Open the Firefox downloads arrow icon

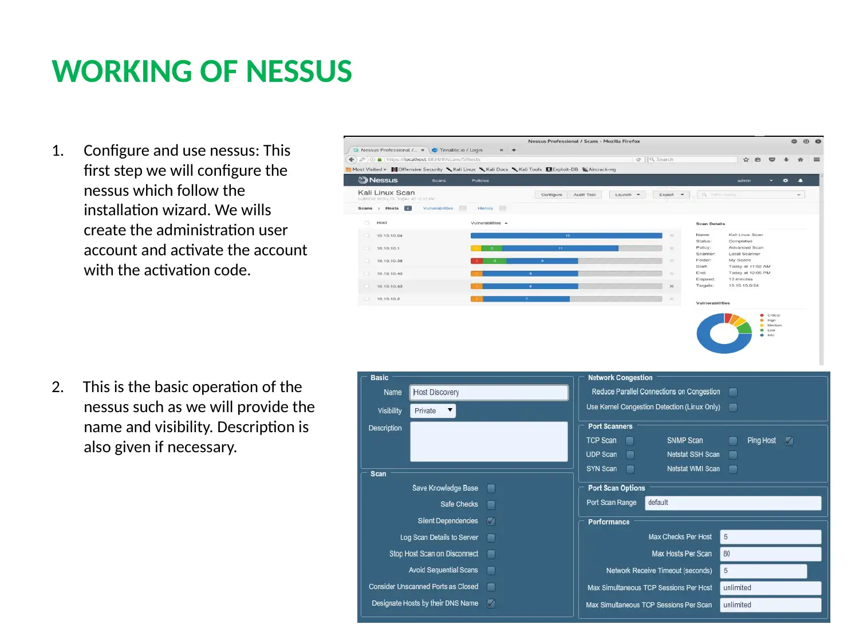tap(786, 160)
